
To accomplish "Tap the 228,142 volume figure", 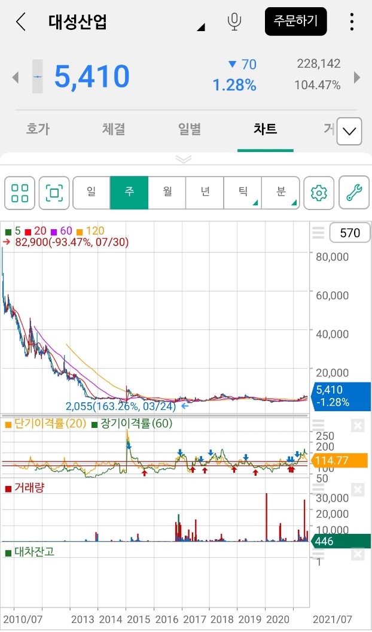I will [319, 63].
